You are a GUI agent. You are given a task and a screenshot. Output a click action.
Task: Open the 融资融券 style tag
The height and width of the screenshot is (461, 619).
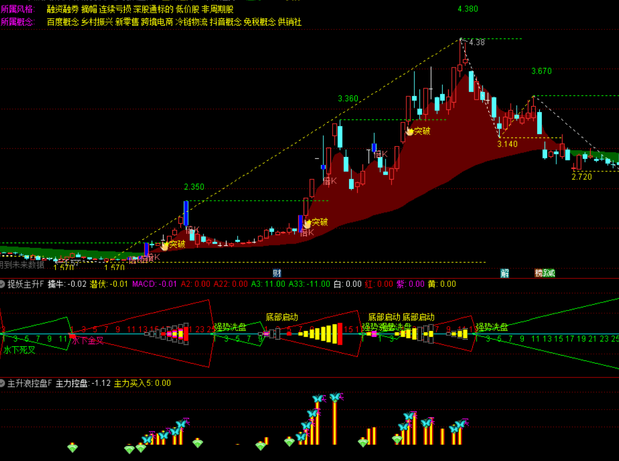pos(63,9)
